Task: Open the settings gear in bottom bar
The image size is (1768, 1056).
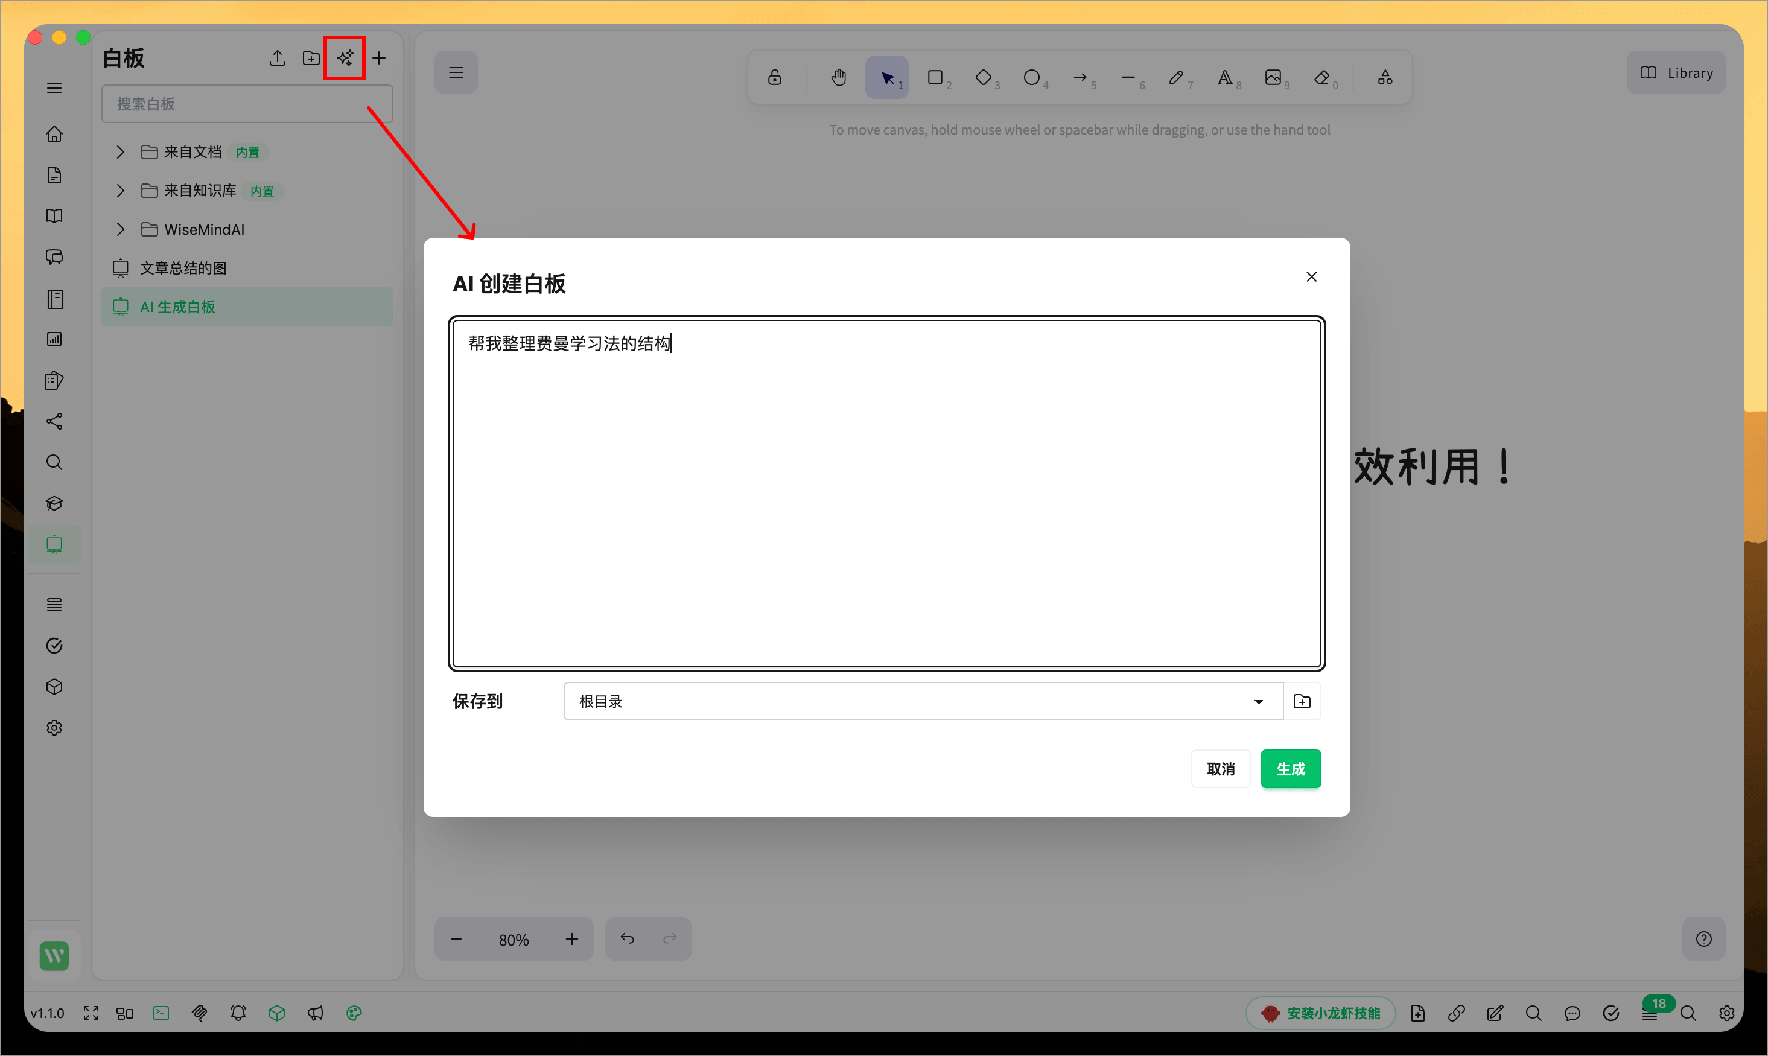Action: coord(1727,1013)
